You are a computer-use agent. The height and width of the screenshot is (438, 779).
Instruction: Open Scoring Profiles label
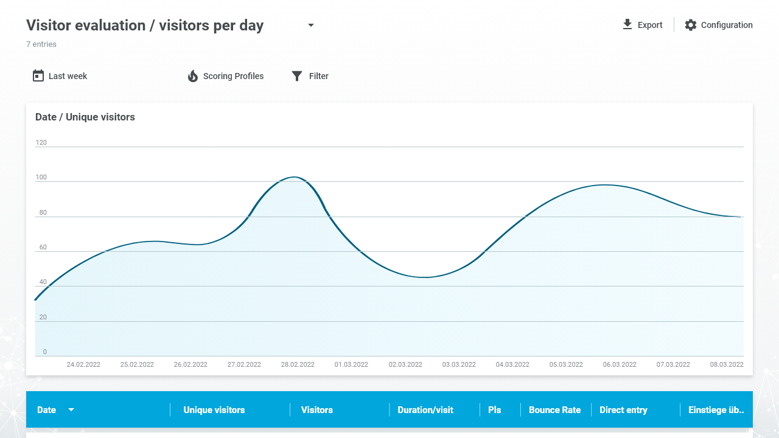coord(234,76)
